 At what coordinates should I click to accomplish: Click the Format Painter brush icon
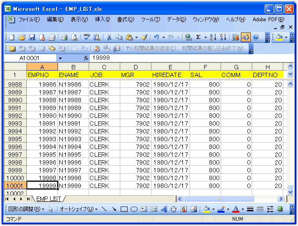tap(144, 38)
